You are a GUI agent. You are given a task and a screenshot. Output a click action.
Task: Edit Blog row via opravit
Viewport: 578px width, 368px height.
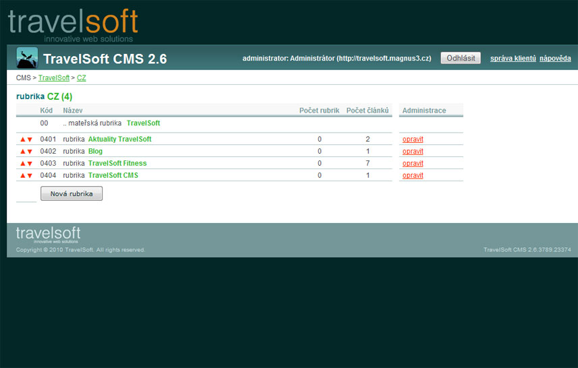click(x=413, y=152)
